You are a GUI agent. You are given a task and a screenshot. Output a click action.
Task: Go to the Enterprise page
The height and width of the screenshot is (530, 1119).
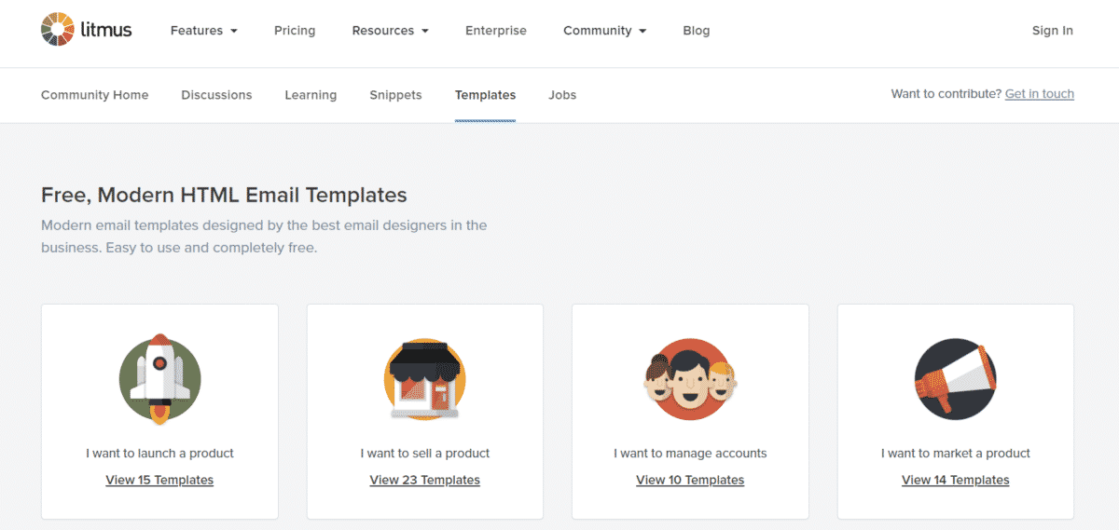[x=496, y=31]
